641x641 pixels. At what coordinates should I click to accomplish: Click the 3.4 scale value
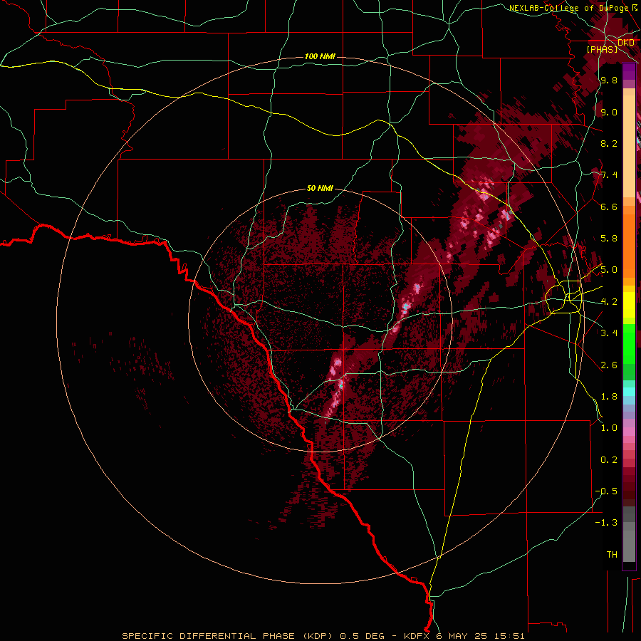point(609,333)
